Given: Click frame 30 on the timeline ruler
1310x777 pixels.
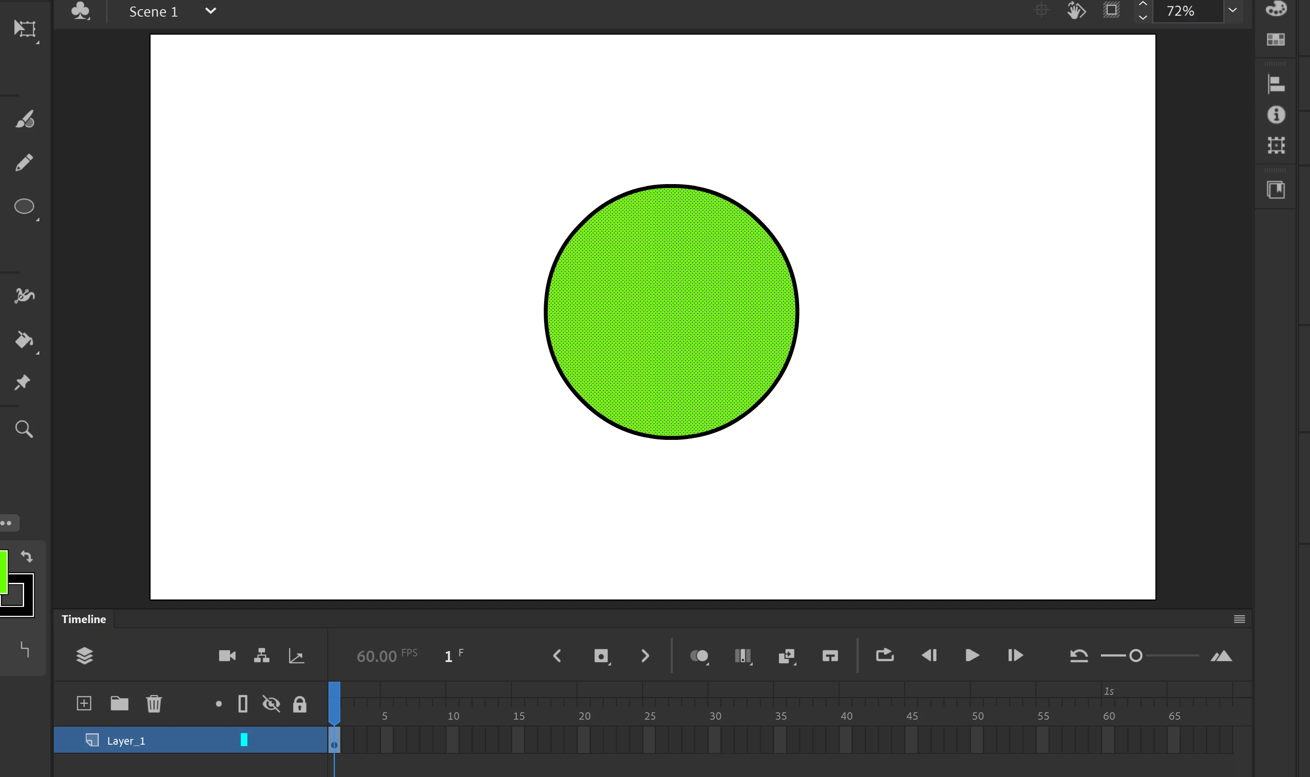Looking at the screenshot, I should (715, 716).
